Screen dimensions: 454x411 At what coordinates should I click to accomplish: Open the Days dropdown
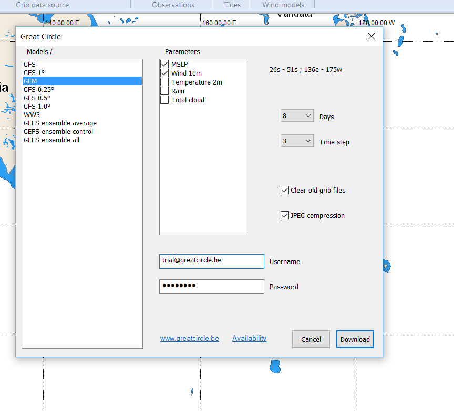(x=297, y=116)
